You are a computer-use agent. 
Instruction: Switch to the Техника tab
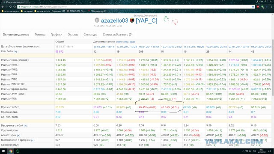click(40, 35)
